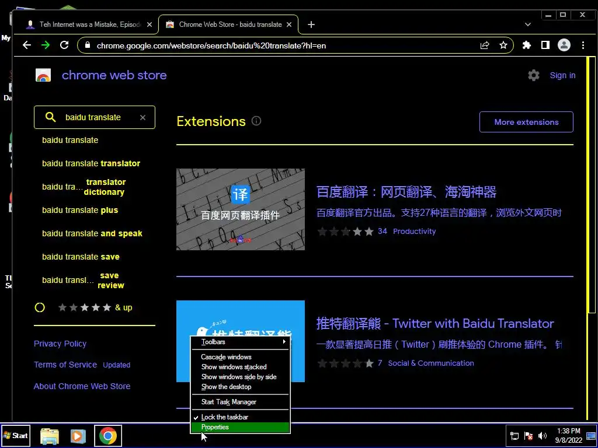
Task: Switch to the Chrome Web Store tab
Action: pyautogui.click(x=228, y=24)
